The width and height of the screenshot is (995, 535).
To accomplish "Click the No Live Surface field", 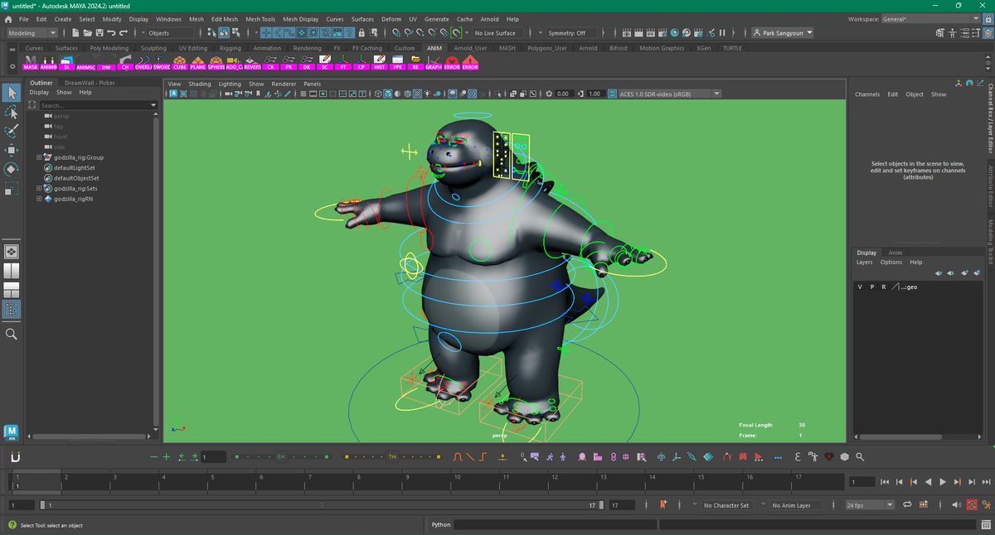I will click(496, 33).
